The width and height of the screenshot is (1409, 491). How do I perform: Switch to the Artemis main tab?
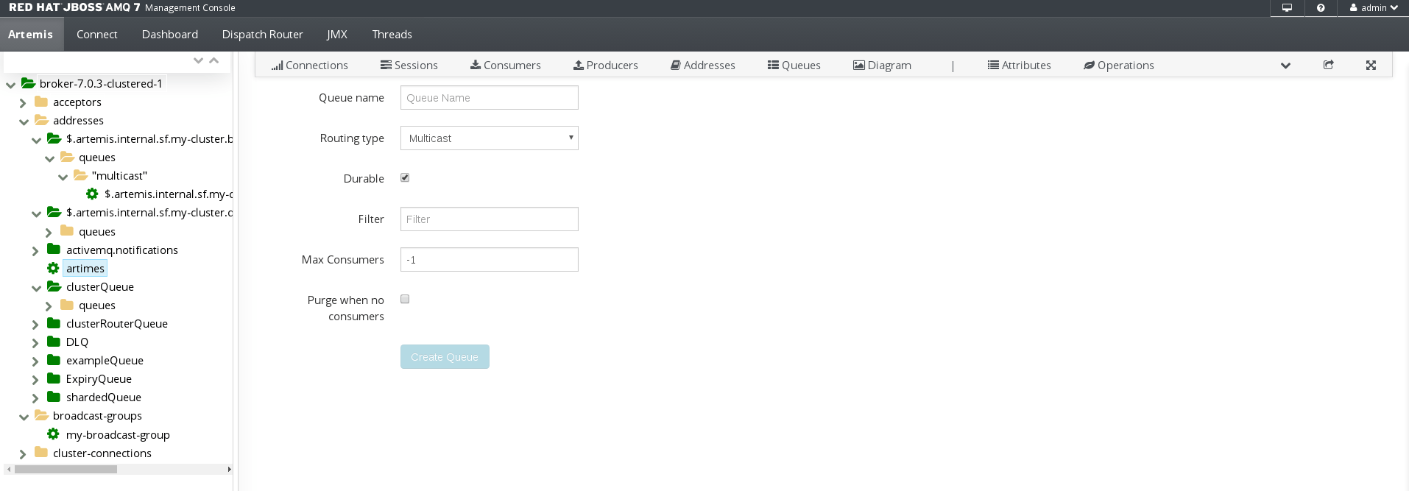(x=31, y=34)
